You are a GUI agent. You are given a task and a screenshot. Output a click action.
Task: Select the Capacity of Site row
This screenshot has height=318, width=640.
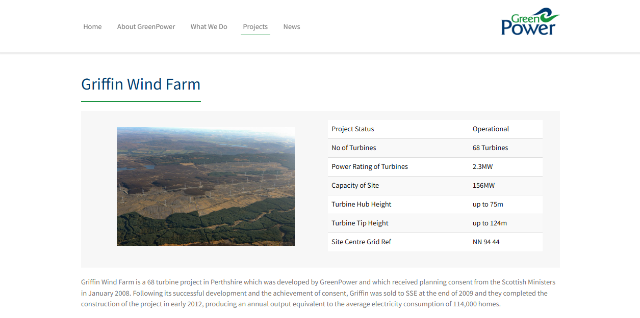pos(355,185)
